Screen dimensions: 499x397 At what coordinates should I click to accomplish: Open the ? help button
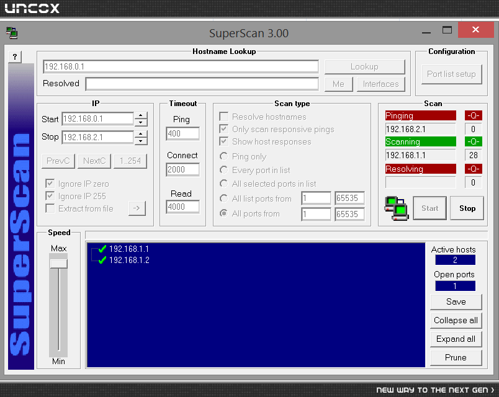tap(15, 57)
